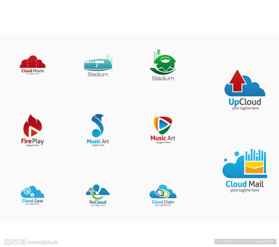Click the red Cloud Movie logo icon
Image resolution: width=279 pixels, height=247 pixels.
coord(32,62)
